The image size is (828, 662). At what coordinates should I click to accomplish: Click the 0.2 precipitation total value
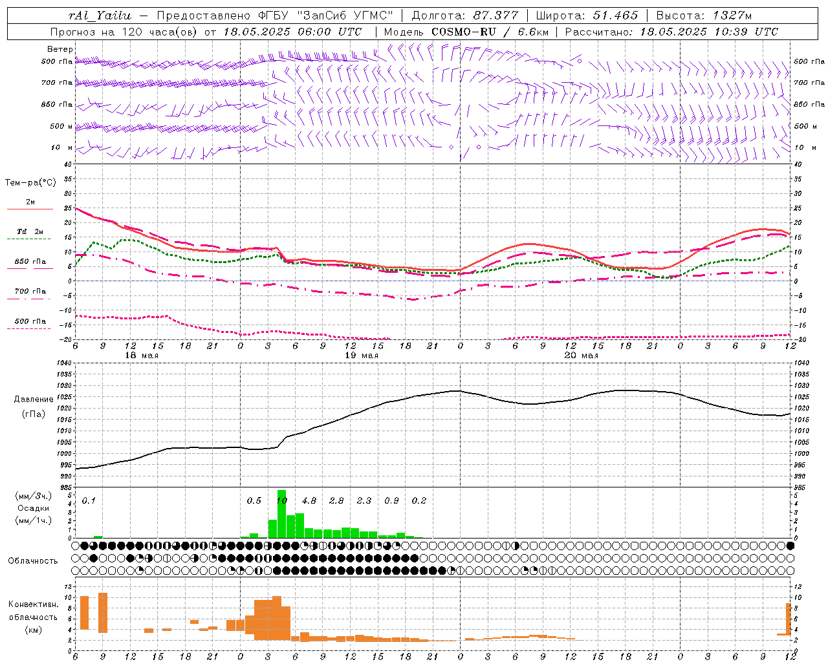tap(419, 500)
